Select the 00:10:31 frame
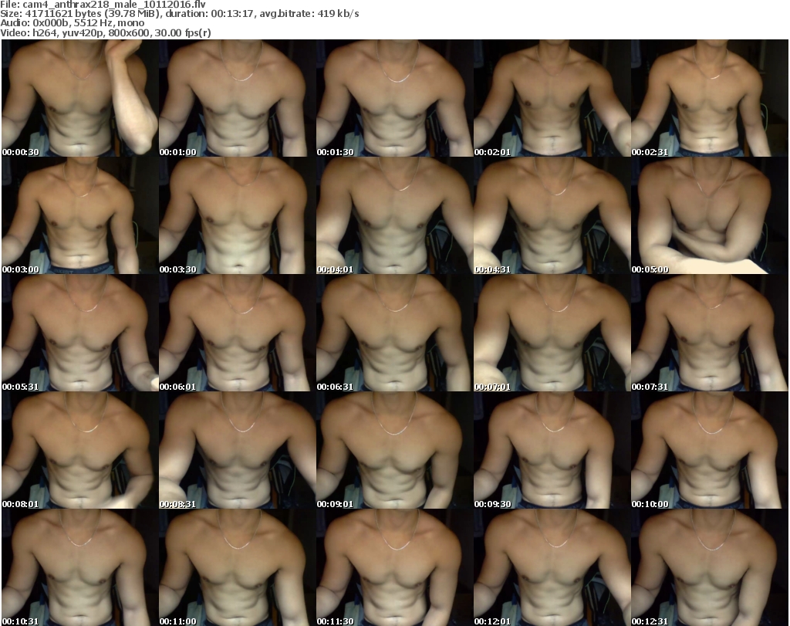The height and width of the screenshot is (626, 790). tap(80, 567)
